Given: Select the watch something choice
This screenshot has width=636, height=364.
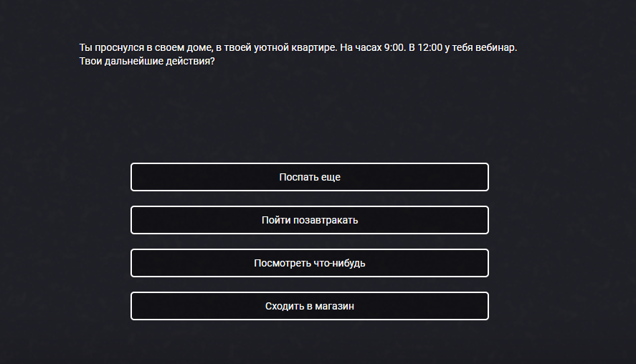Looking at the screenshot, I should coord(310,263).
